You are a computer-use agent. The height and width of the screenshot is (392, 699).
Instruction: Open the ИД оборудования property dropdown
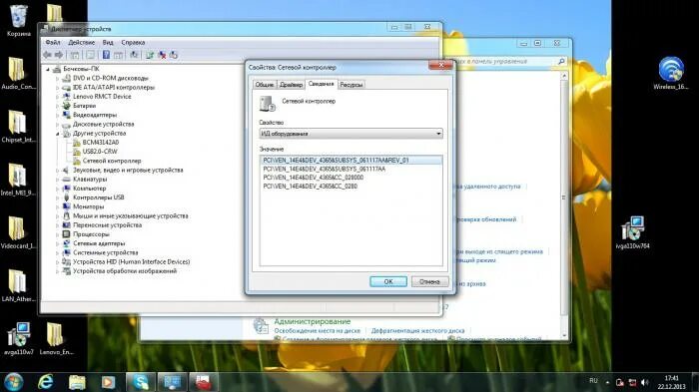350,134
